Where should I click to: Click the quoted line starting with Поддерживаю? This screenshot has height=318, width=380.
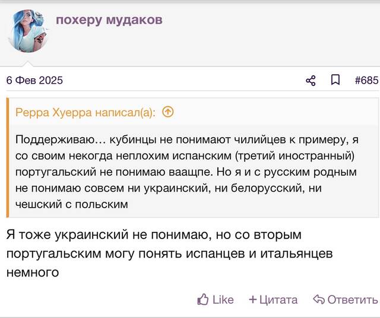(x=187, y=140)
